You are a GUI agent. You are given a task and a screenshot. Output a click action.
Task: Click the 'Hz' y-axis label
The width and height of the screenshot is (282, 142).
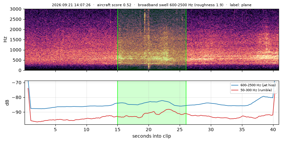(x=5, y=39)
